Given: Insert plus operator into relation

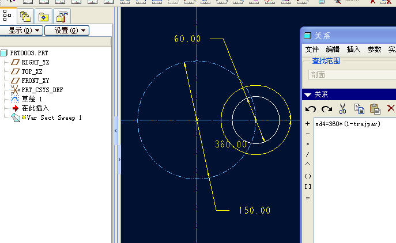Looking at the screenshot, I should pos(307,124).
